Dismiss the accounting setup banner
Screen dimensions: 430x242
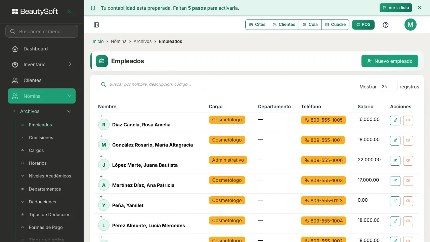[x=420, y=8]
